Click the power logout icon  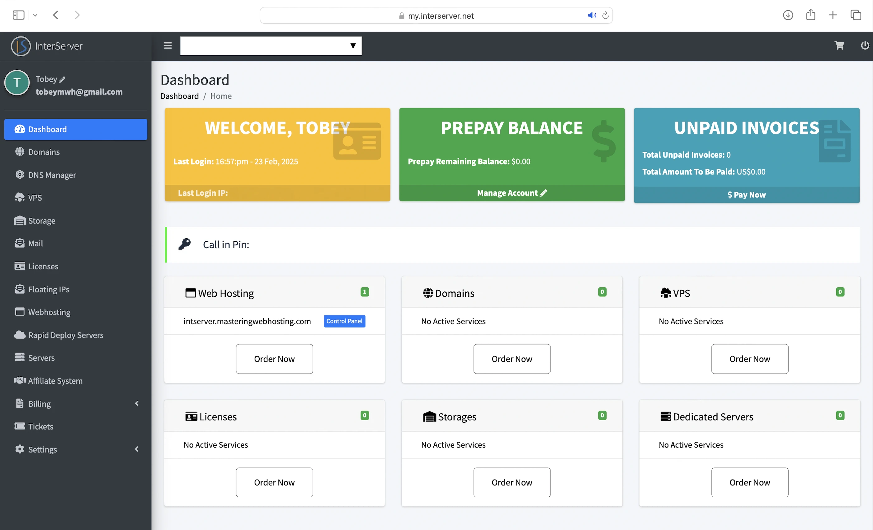pyautogui.click(x=865, y=45)
